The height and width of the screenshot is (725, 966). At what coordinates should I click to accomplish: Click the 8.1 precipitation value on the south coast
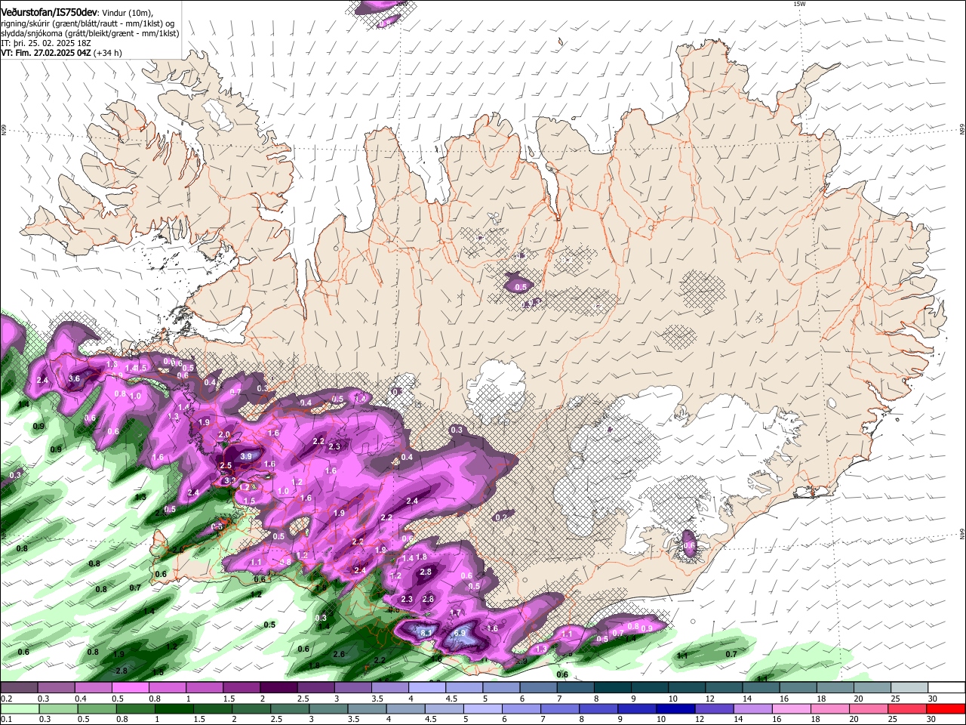pos(426,633)
